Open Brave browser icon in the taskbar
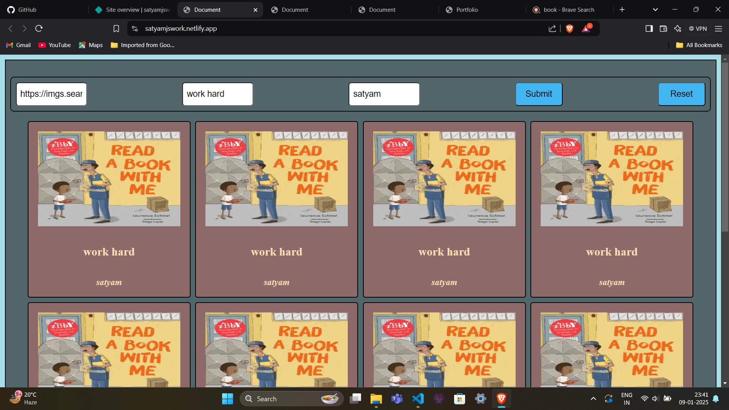This screenshot has width=729, height=410. (501, 399)
